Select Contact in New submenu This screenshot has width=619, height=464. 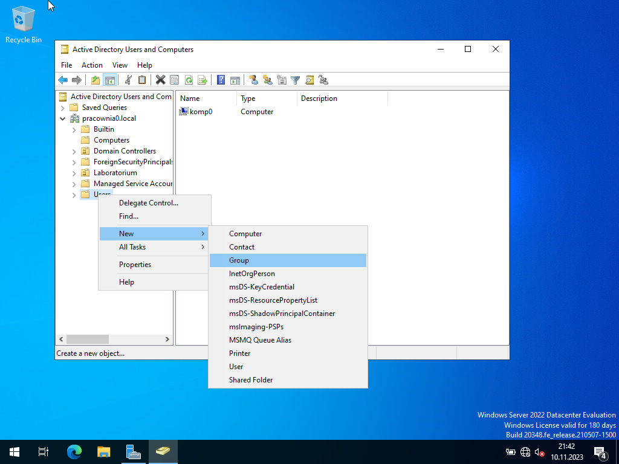tap(288, 247)
